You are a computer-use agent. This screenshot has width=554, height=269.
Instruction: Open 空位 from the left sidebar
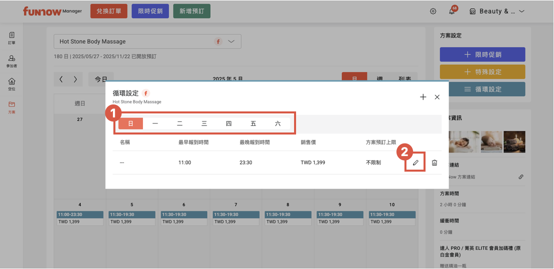coord(12,84)
